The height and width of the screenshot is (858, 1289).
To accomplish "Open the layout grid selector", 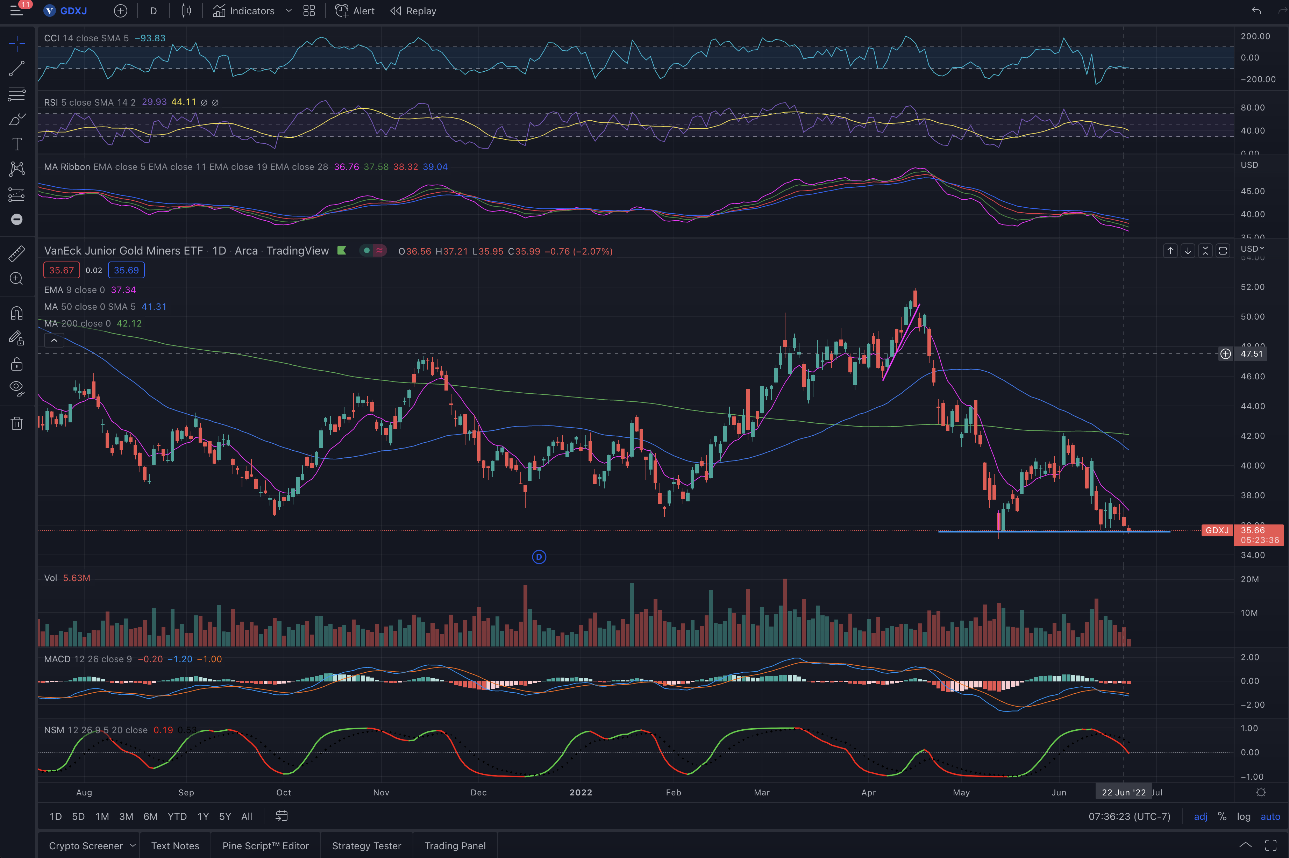I will (x=309, y=11).
